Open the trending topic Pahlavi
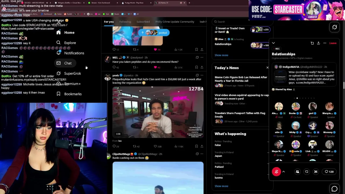The image size is (345, 194). pos(219,167)
